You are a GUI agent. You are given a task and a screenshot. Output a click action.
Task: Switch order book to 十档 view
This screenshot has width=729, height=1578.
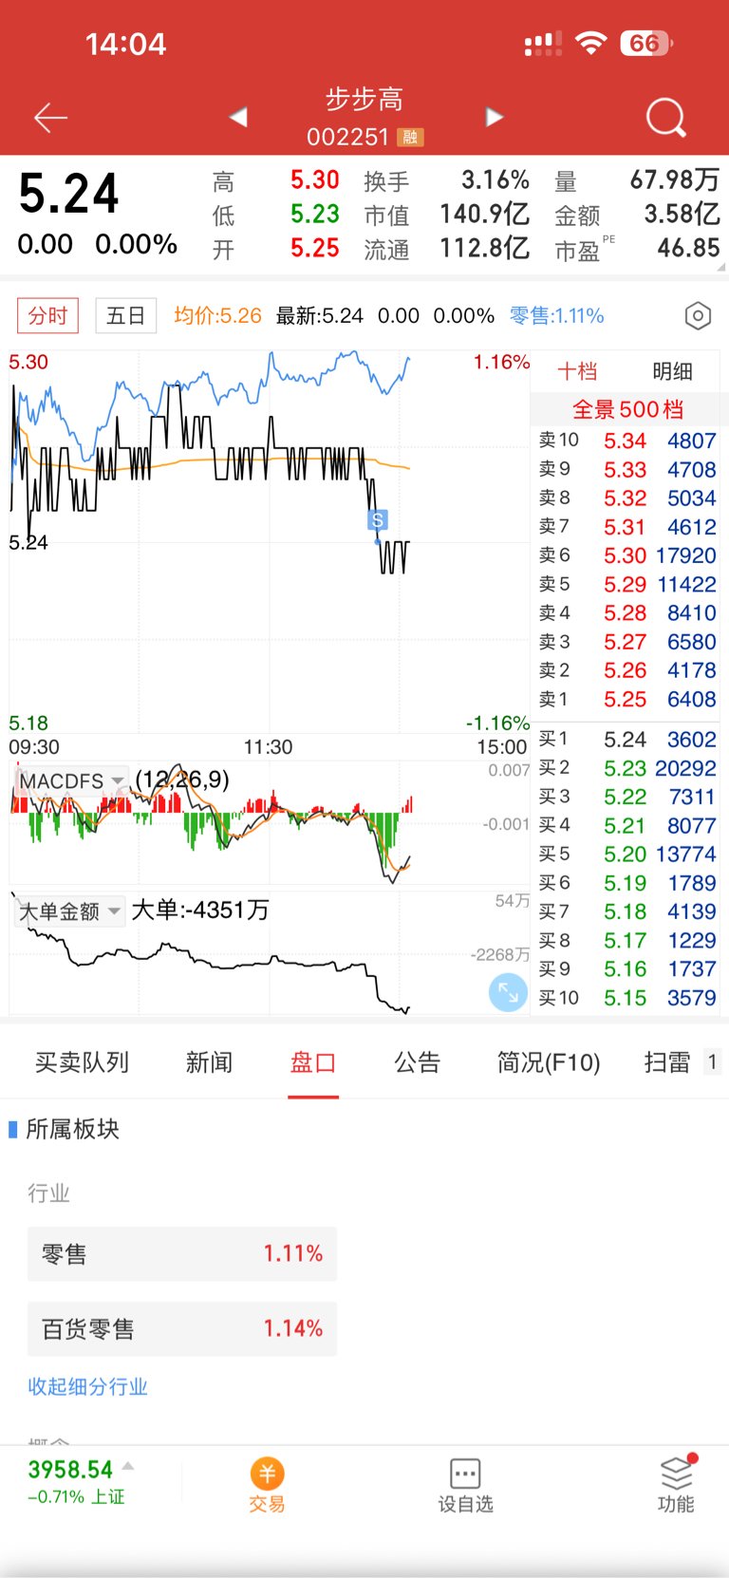coord(577,371)
